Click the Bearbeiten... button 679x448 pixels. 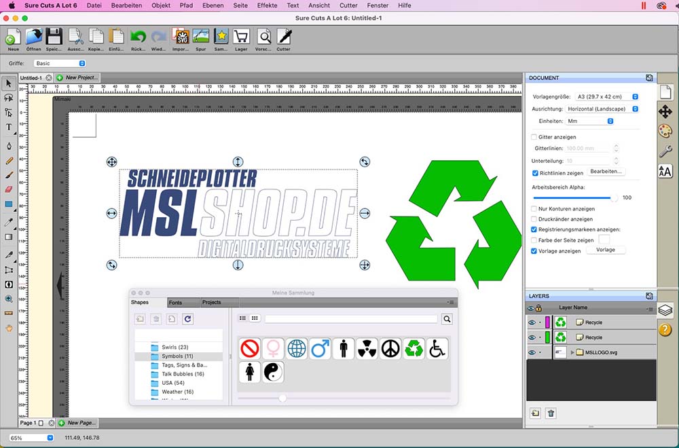[606, 172]
